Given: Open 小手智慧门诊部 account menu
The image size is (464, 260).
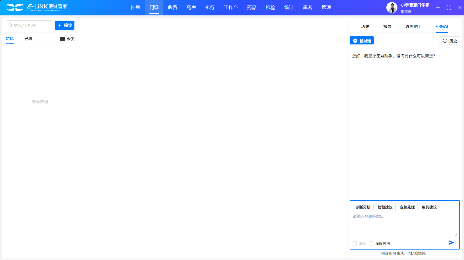Looking at the screenshot, I should pos(415,5).
